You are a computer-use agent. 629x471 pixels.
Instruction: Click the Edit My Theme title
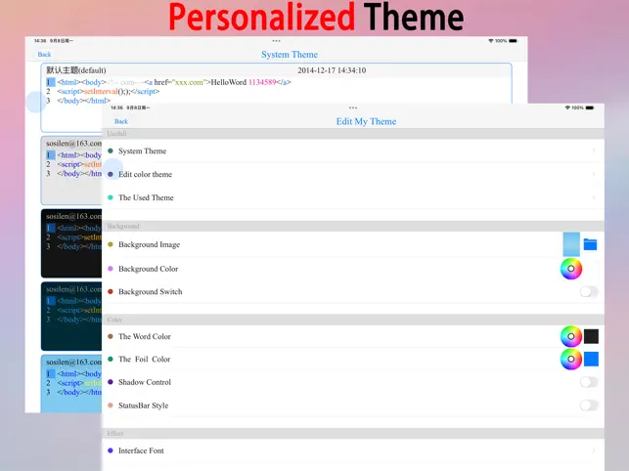[x=366, y=121]
